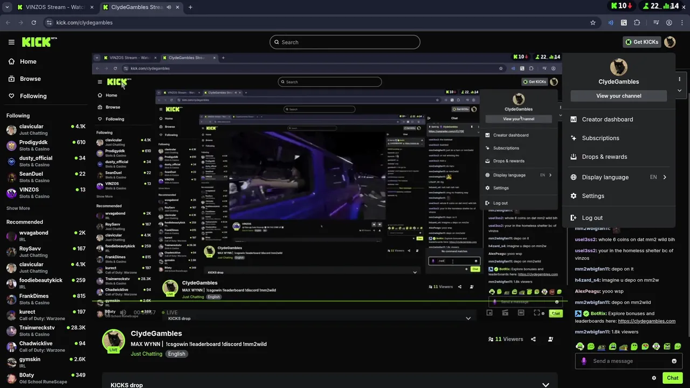Expand the KICKS drop panel chevron

coord(546,385)
